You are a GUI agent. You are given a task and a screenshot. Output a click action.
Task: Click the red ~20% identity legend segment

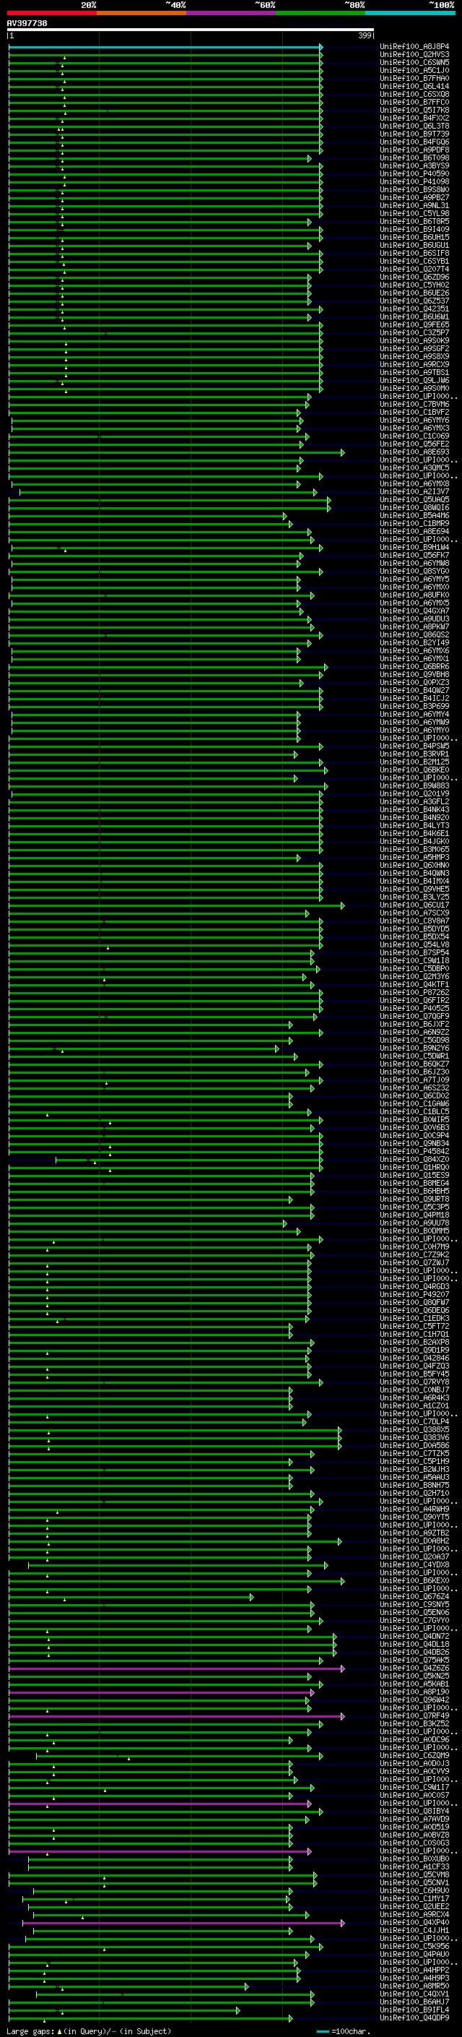(51, 14)
